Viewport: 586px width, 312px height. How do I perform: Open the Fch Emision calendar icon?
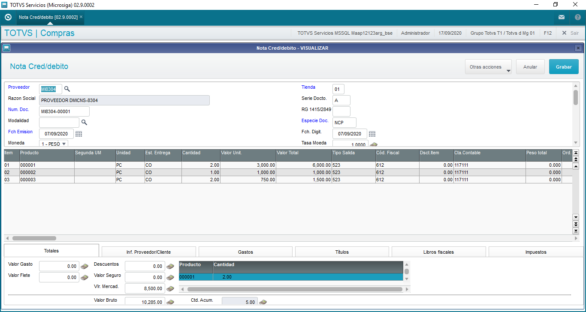(x=79, y=134)
